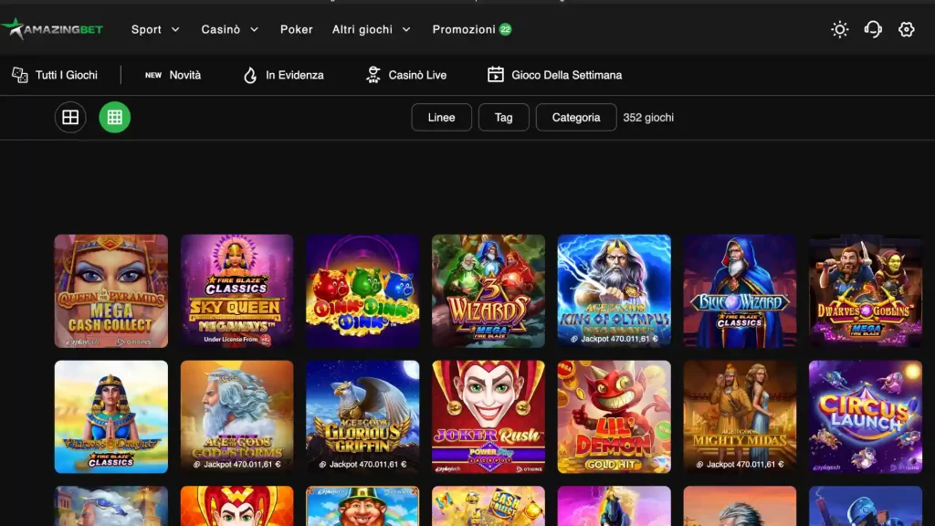Viewport: 935px width, 526px height.
Task: Click the NEW badge beside Novità
Action: (x=153, y=75)
